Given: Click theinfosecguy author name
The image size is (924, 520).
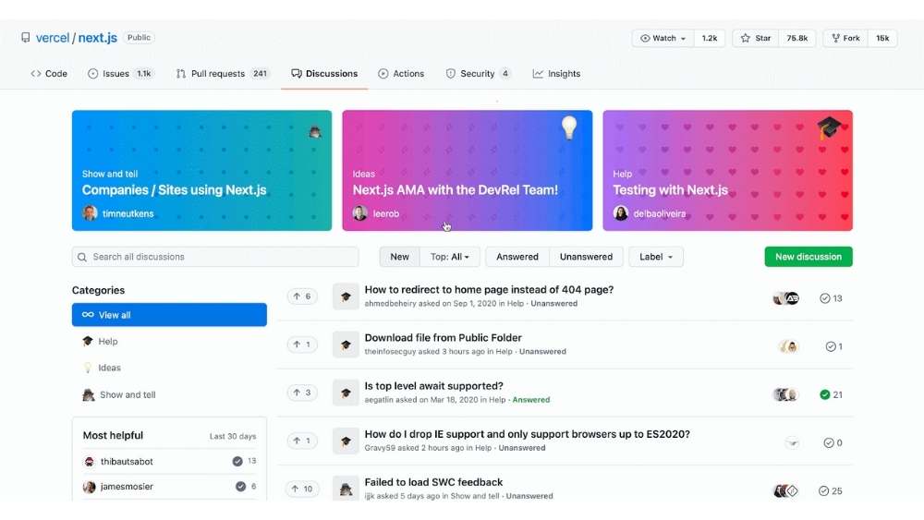Looking at the screenshot, I should click(x=390, y=352).
